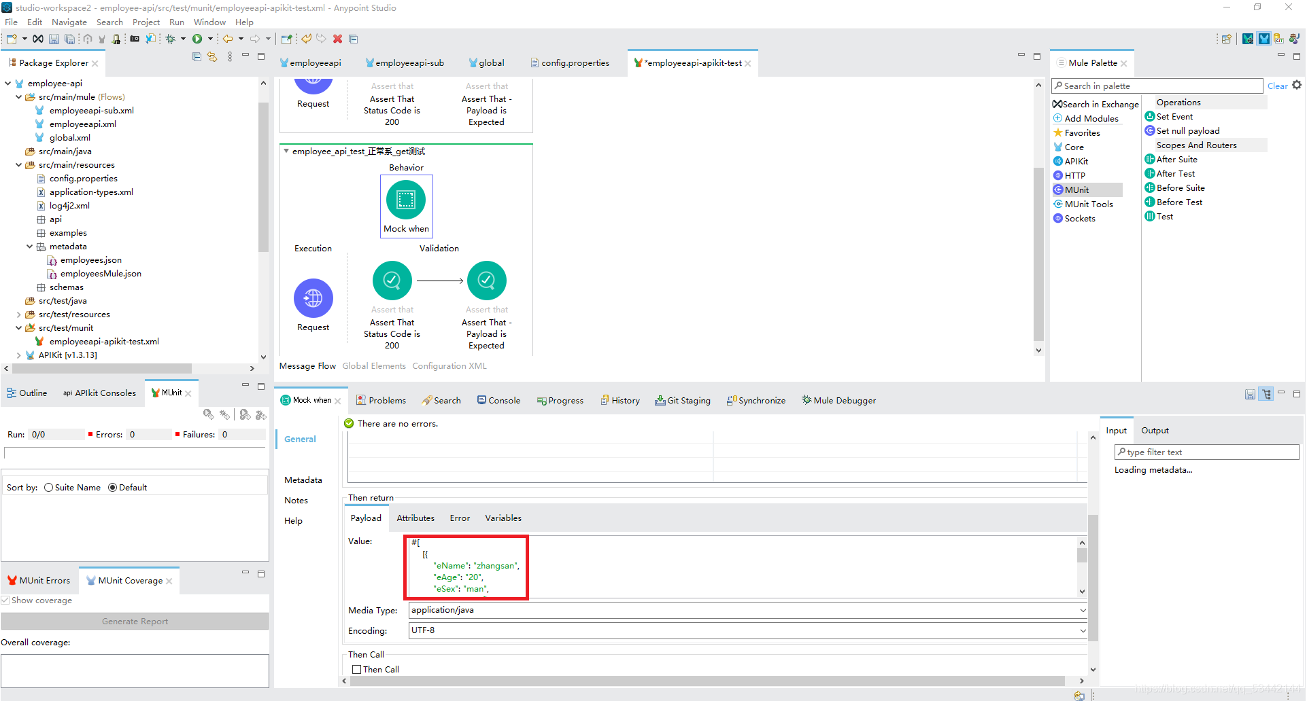Open the Run button dropdown arrow
Screen dimensions: 1307x701
pyautogui.click(x=210, y=39)
